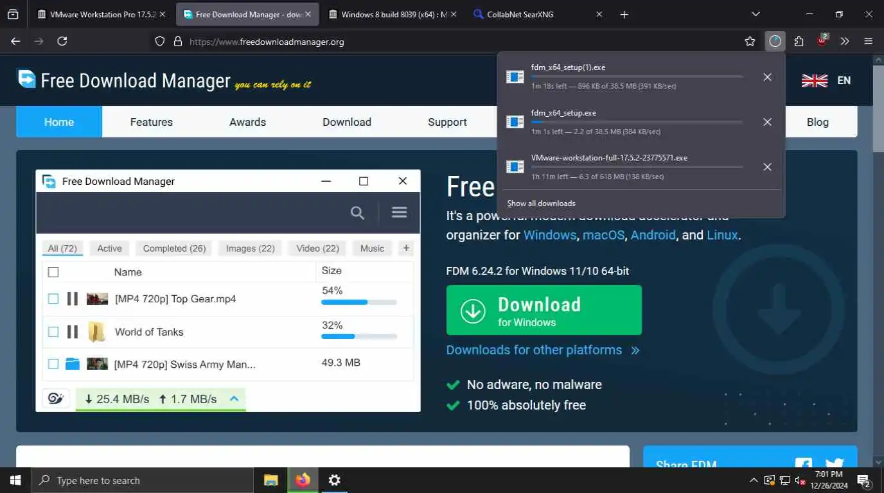Click hamburger menu in FDM preview
Screen dimensions: 884x493
click(x=399, y=212)
